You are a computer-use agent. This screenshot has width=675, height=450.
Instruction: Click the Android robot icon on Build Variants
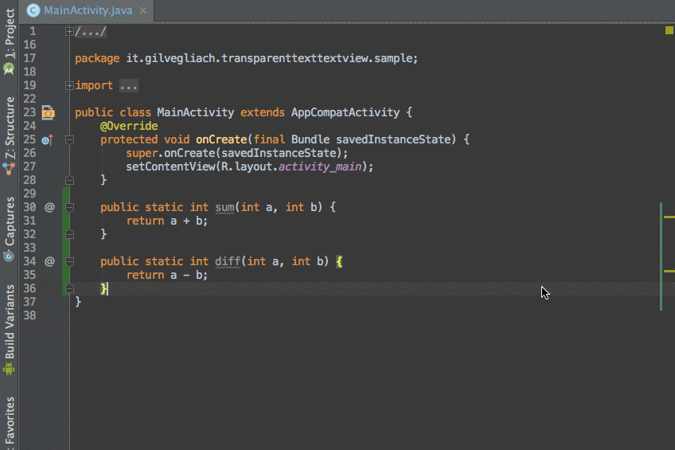9,369
